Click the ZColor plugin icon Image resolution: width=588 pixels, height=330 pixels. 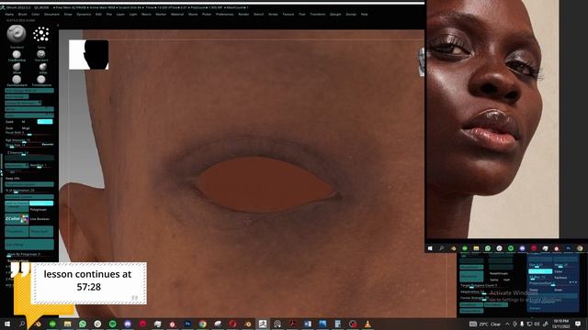[17, 219]
